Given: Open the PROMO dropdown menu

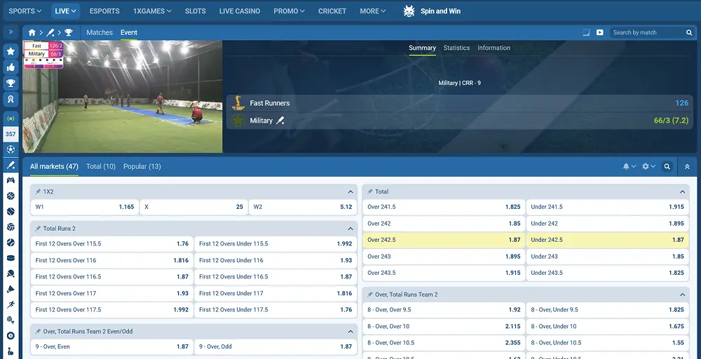Looking at the screenshot, I should tap(290, 11).
